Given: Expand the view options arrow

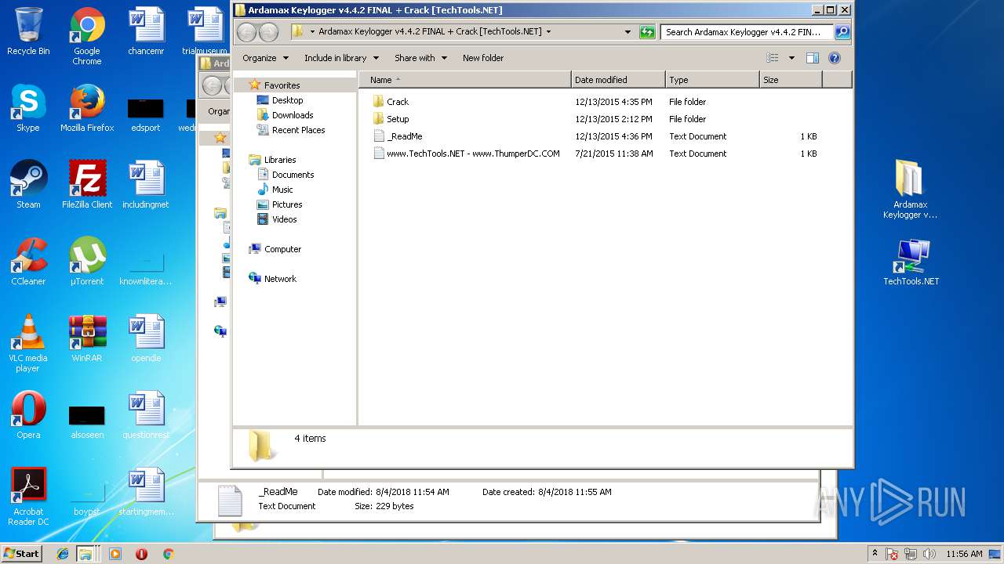Looking at the screenshot, I should click(791, 58).
